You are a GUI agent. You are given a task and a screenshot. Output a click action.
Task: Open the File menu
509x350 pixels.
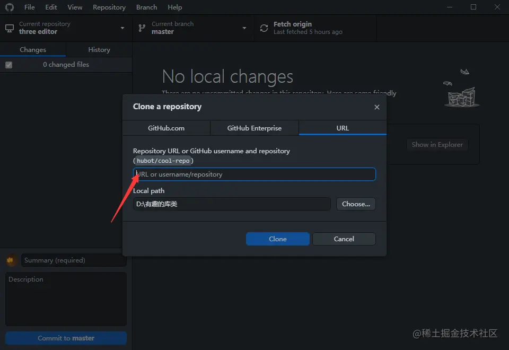pos(30,7)
